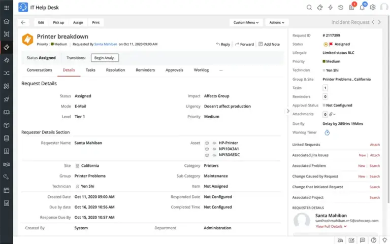
Task: Open the app launcher grid icon
Action: [x=7, y=8]
